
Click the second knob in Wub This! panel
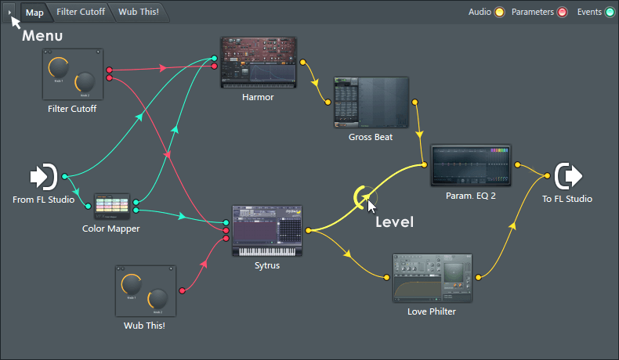[157, 298]
